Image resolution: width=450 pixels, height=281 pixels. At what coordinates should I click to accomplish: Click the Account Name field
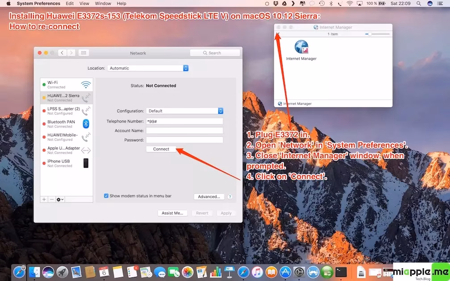(x=184, y=130)
